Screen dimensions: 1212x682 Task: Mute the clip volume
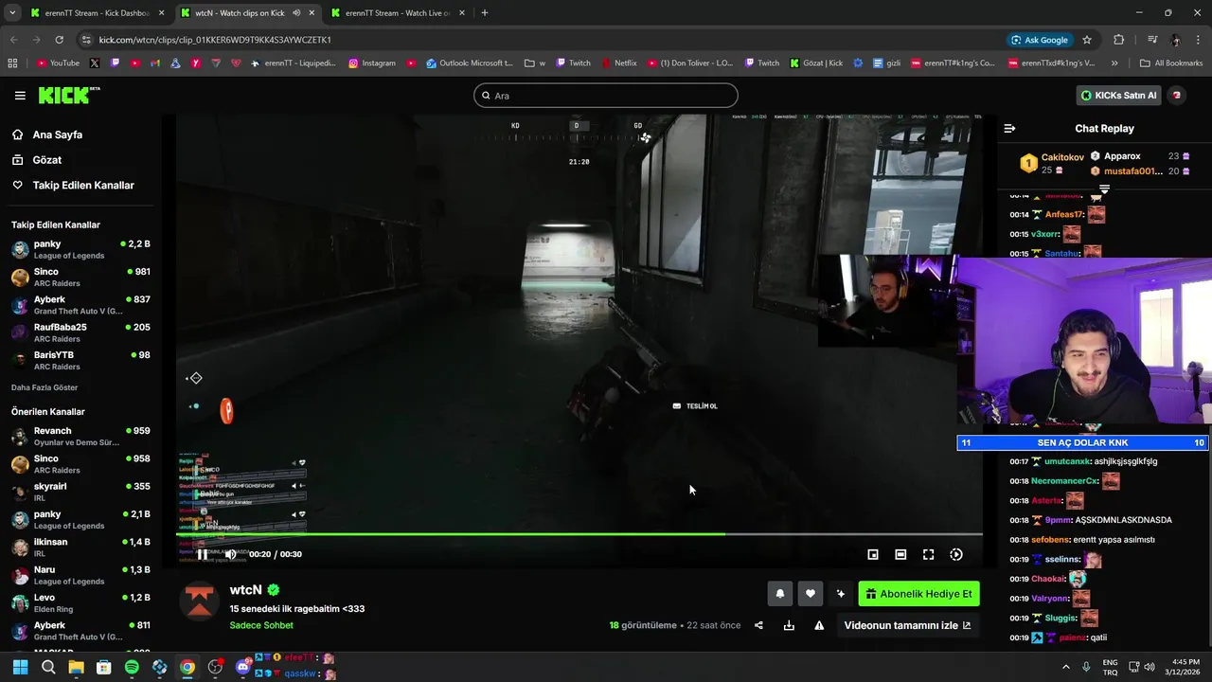click(230, 555)
